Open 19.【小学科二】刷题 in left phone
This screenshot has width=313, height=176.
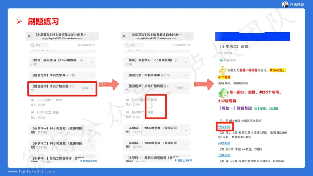tap(45, 113)
